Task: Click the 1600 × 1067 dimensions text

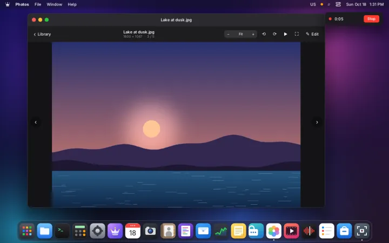Action: coord(133,37)
